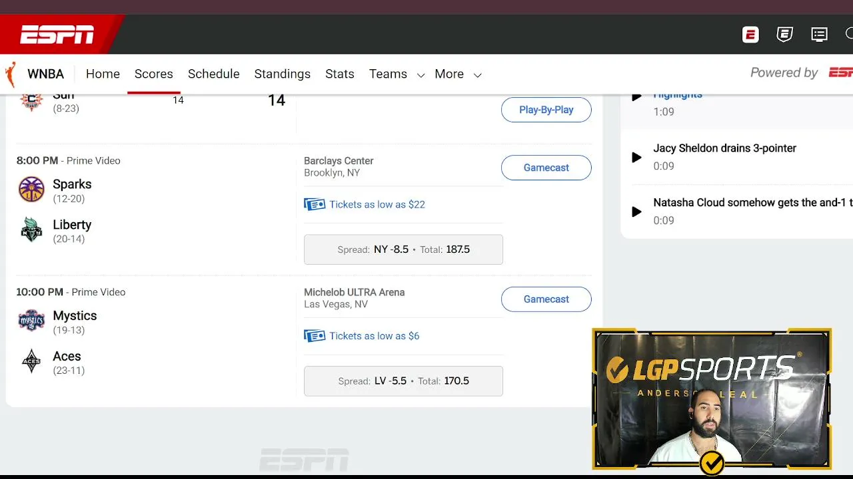
Task: Play the Jacy Sheldon 3-pointer clip
Action: (x=636, y=157)
